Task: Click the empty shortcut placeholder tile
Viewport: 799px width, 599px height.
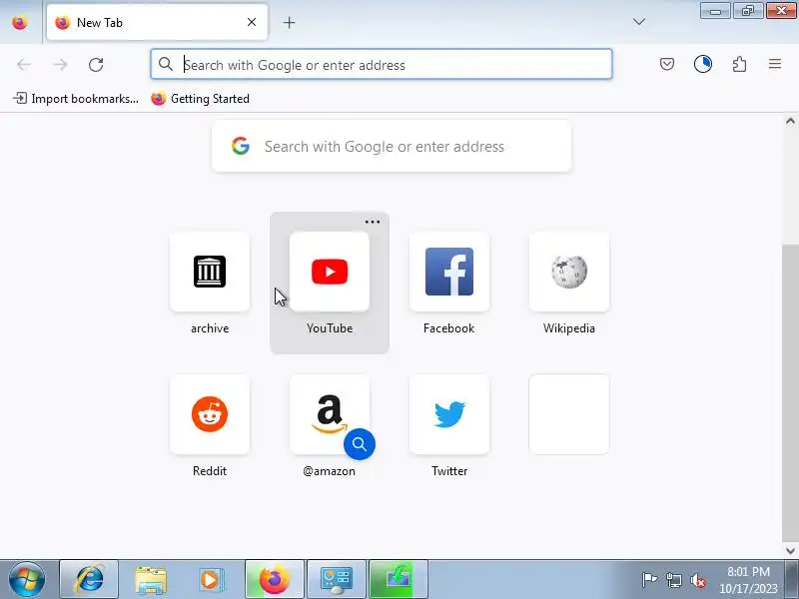Action: click(x=569, y=414)
